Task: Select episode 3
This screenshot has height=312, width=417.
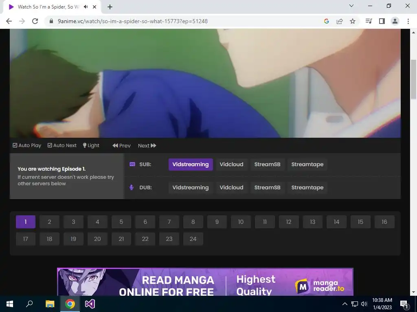Action: (x=73, y=222)
